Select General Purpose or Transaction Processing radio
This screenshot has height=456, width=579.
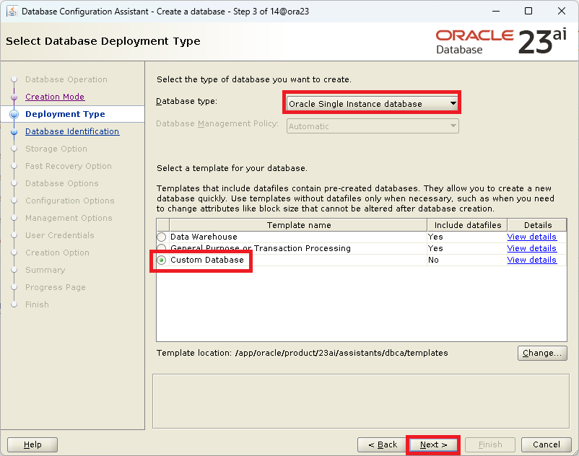click(162, 247)
